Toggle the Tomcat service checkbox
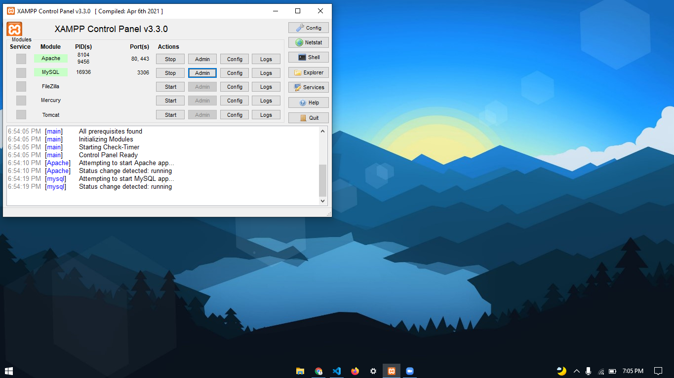This screenshot has width=674, height=378. tap(21, 115)
